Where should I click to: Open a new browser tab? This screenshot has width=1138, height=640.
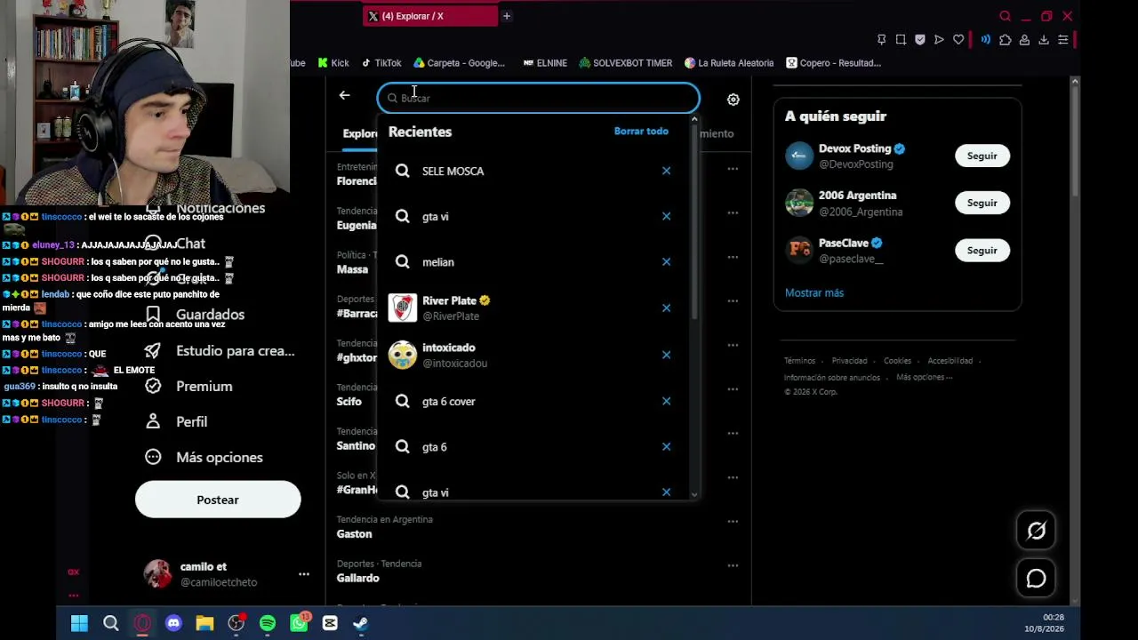pyautogui.click(x=507, y=16)
